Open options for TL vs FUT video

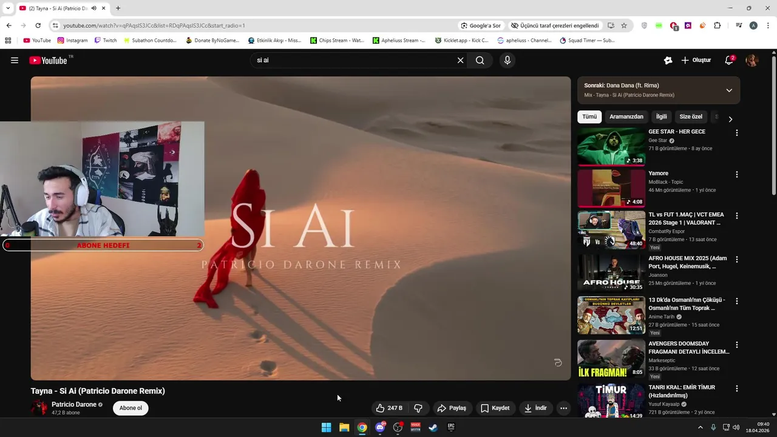(x=737, y=216)
